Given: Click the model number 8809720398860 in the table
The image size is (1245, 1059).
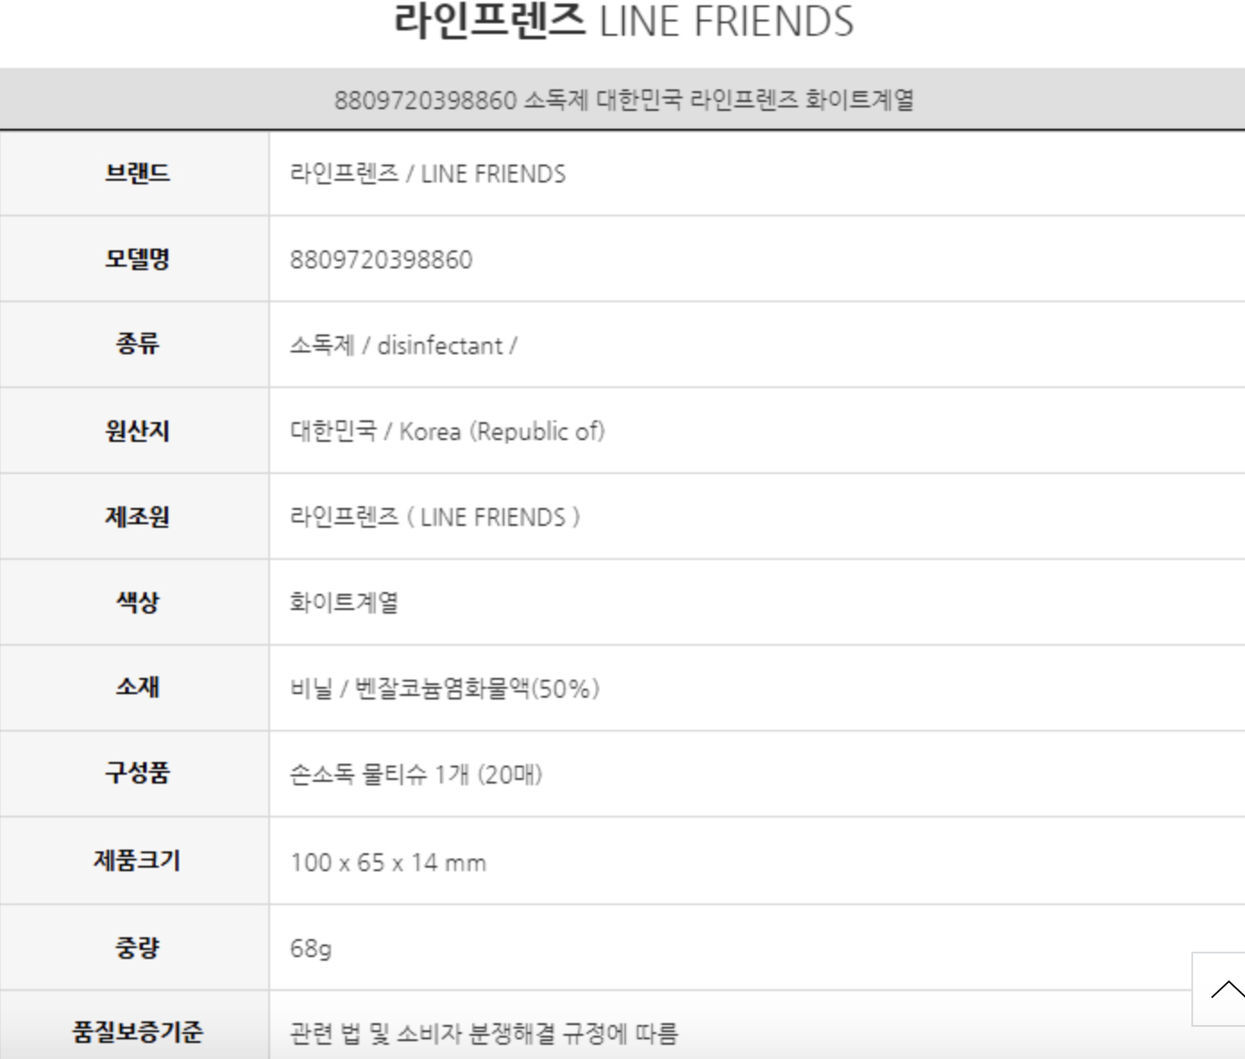Looking at the screenshot, I should (x=381, y=259).
